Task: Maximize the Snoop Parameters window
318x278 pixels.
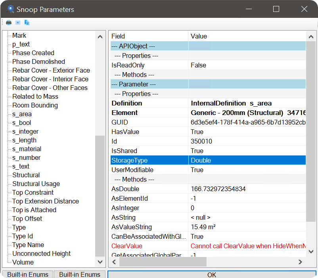Action: point(276,9)
